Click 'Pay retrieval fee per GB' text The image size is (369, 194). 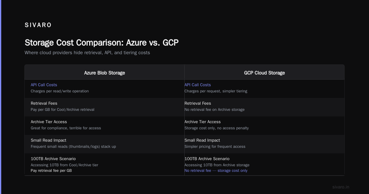(51, 171)
